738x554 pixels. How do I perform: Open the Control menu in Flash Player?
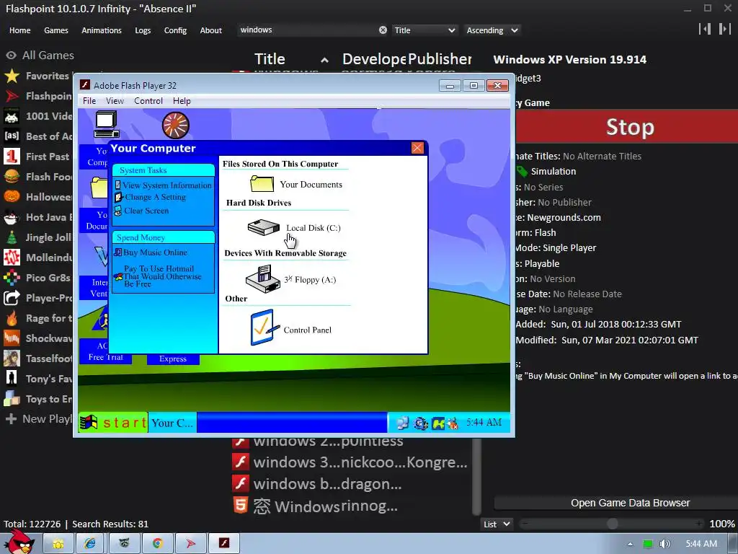click(148, 101)
